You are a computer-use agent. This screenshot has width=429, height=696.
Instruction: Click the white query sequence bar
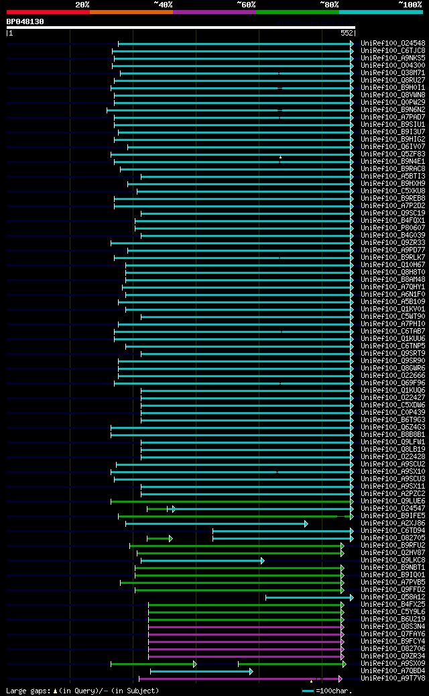point(181,28)
